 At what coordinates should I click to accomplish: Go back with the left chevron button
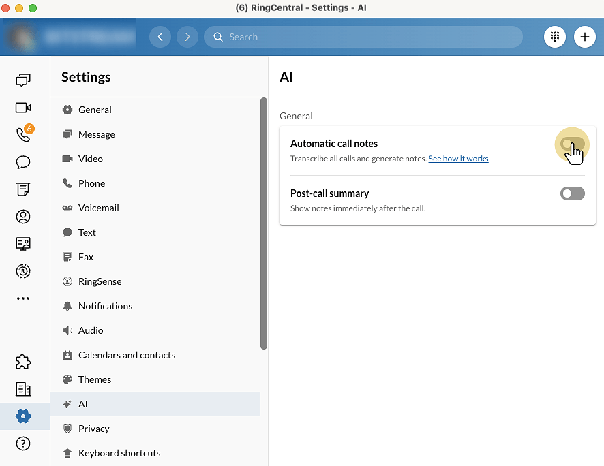point(160,37)
